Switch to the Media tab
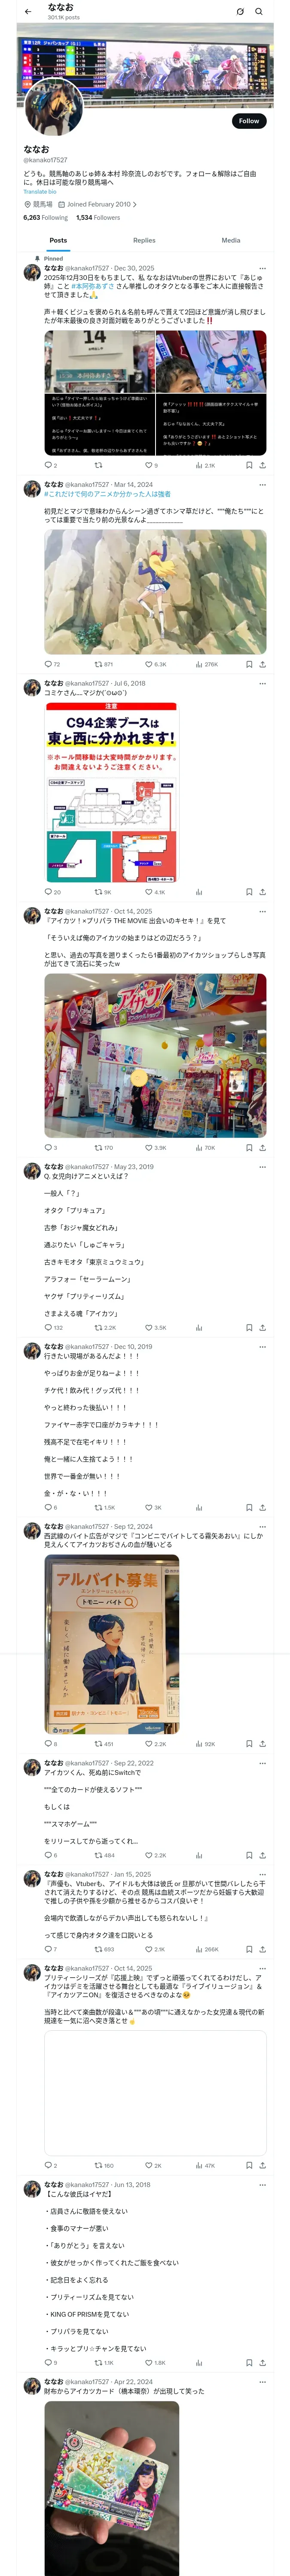This screenshot has height=2576, width=290. click(x=231, y=240)
